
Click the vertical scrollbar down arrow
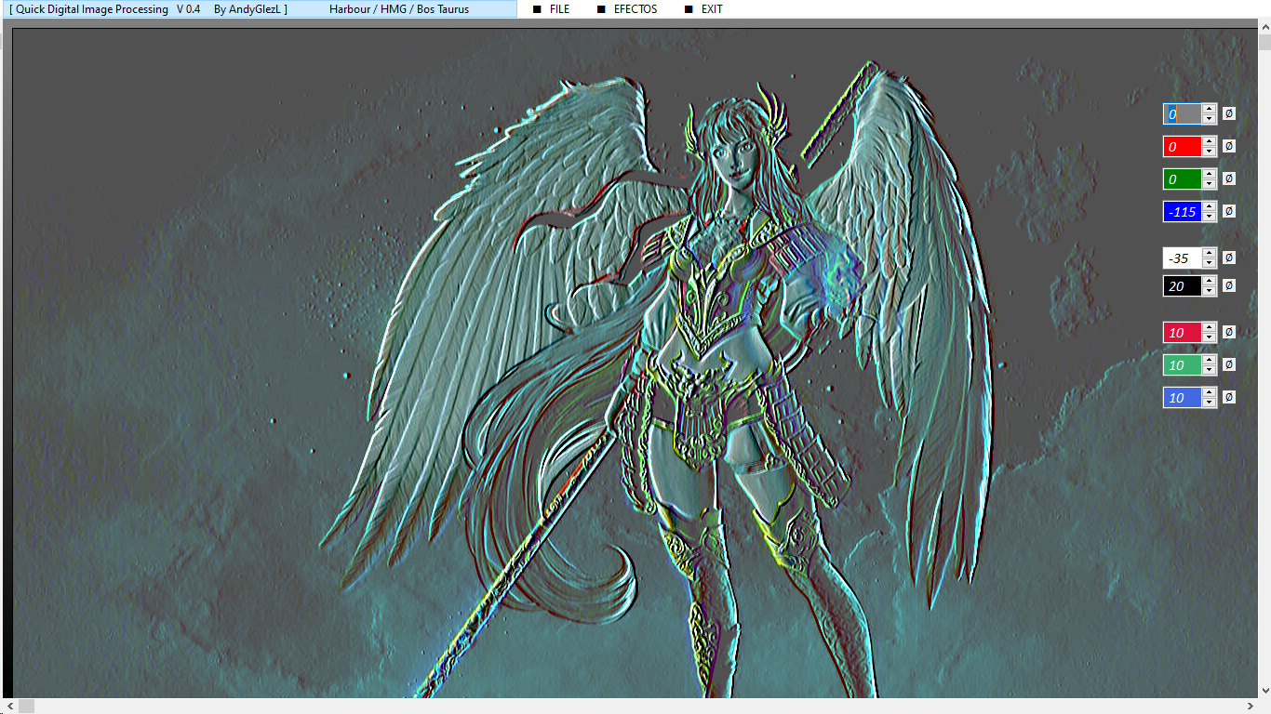point(1264,690)
